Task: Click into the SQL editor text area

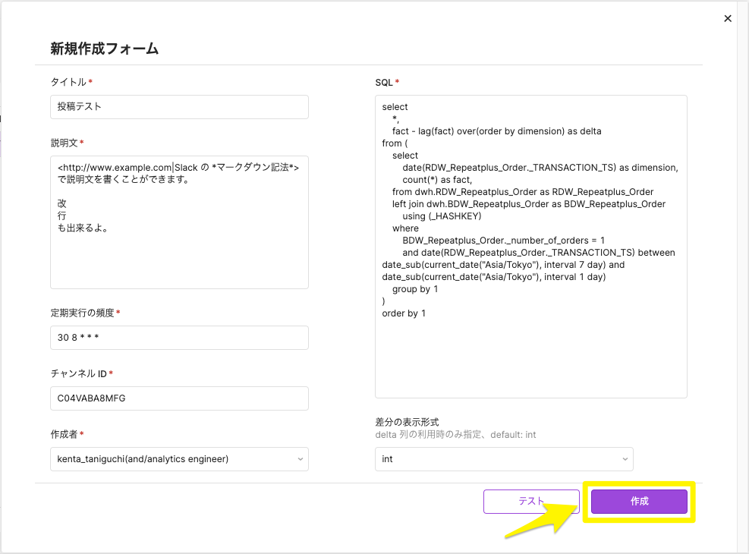Action: tap(530, 357)
